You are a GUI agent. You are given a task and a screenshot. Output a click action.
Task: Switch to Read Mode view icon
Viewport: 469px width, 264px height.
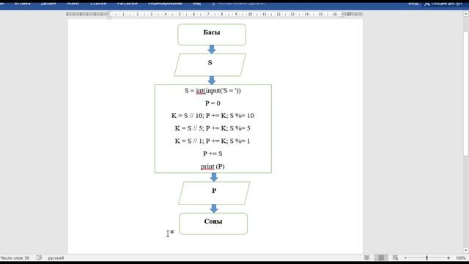click(366, 257)
